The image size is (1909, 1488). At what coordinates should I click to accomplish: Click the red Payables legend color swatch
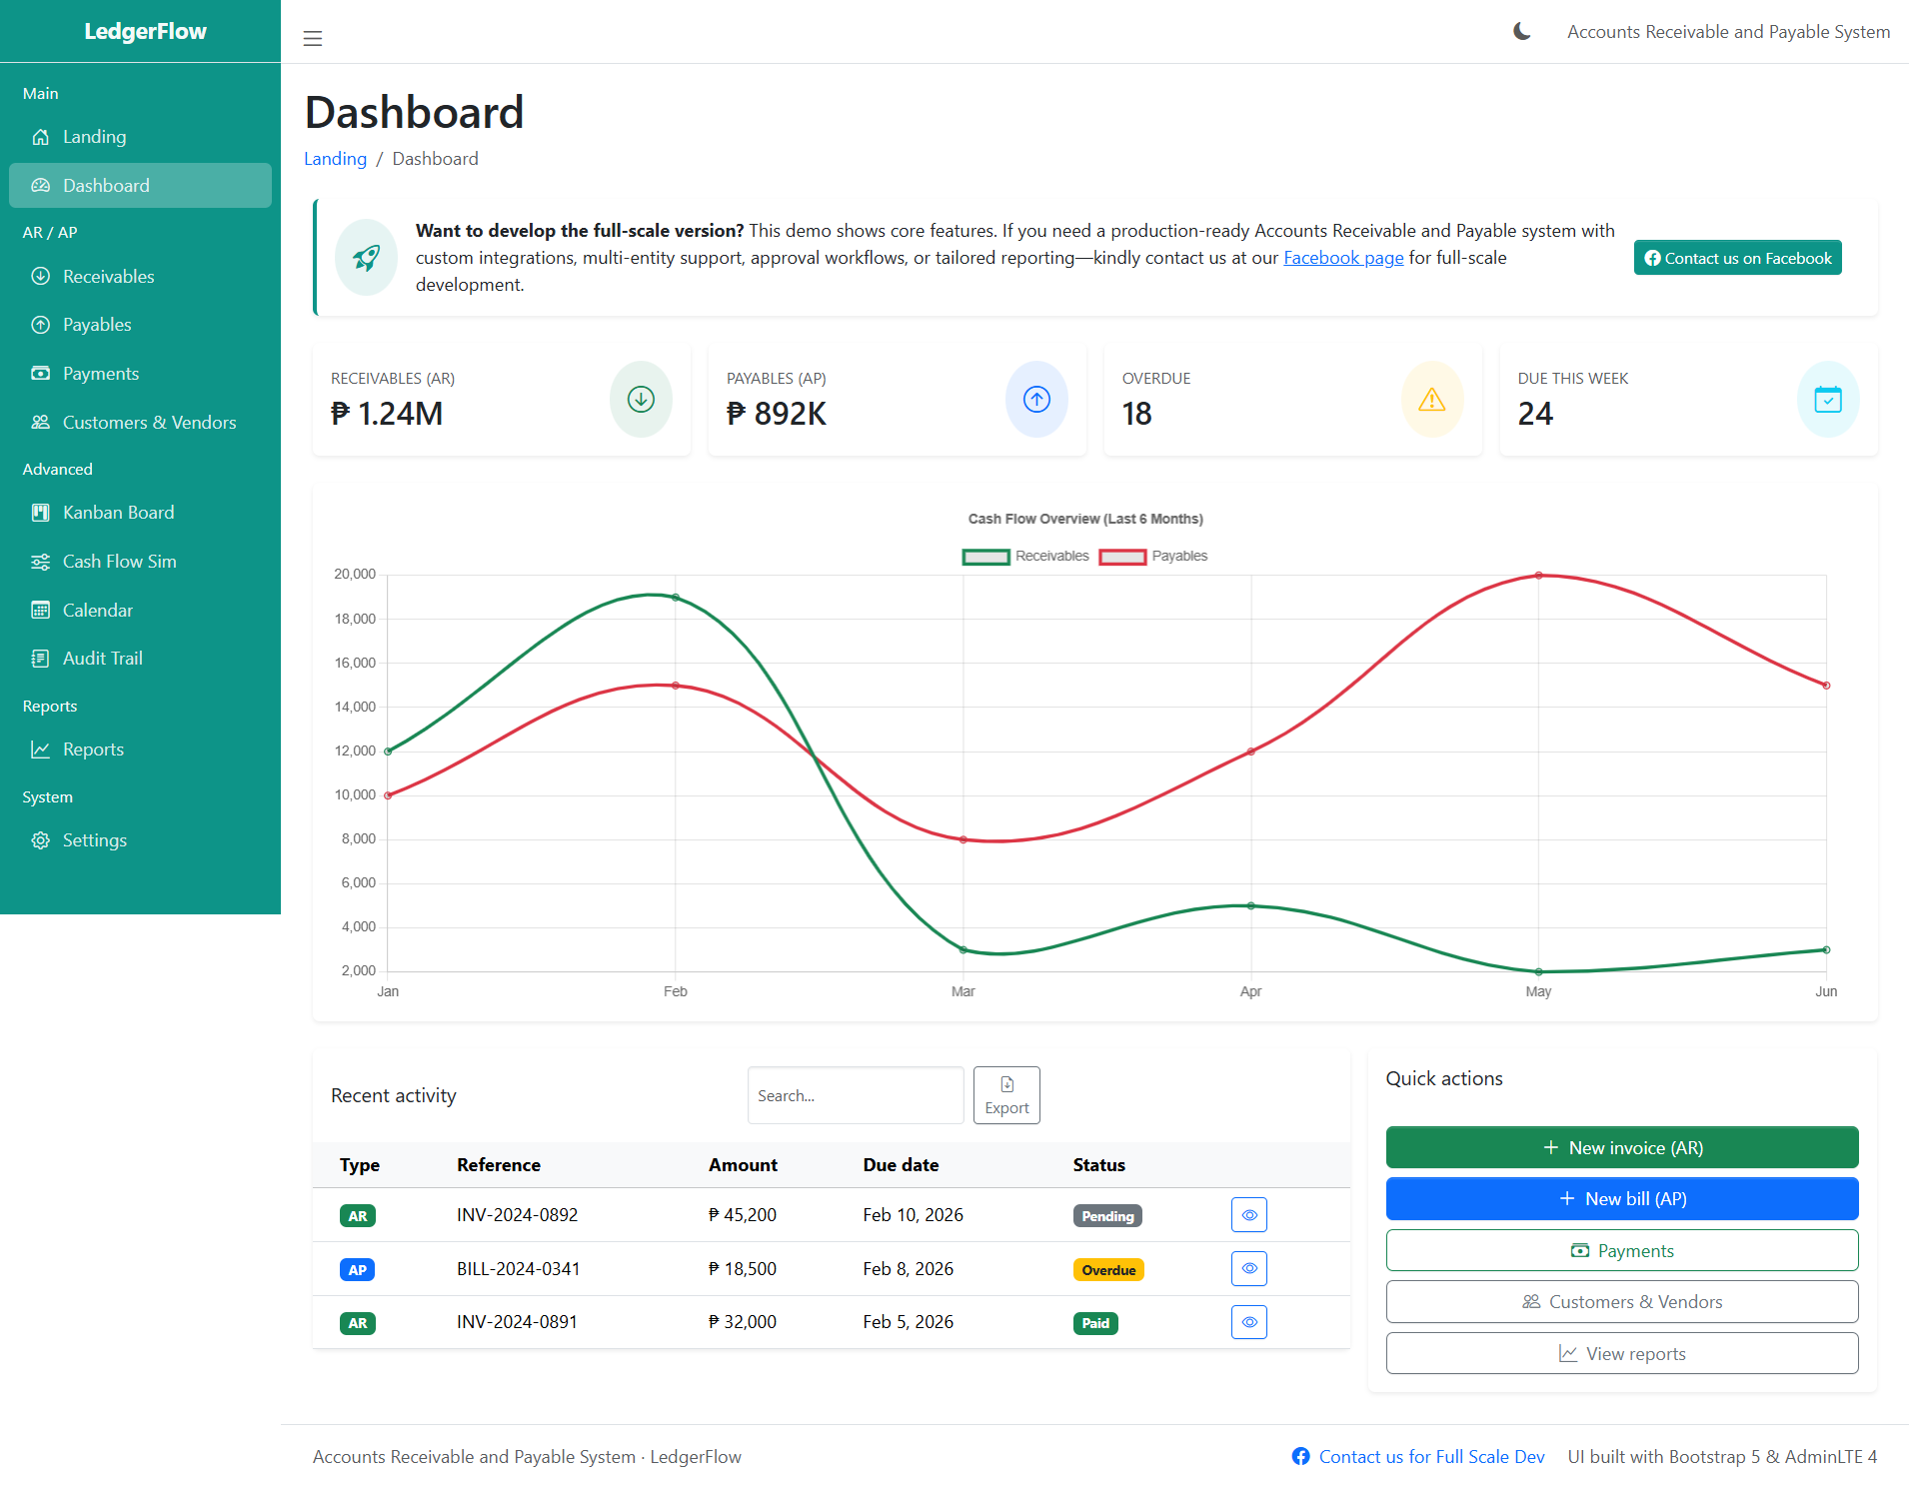1122,556
